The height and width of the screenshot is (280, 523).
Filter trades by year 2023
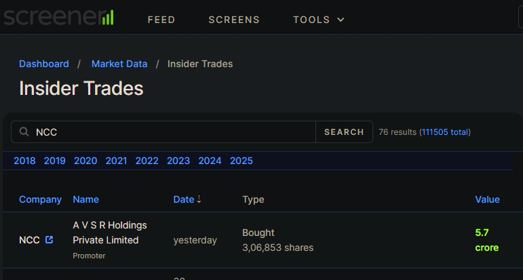(x=178, y=161)
